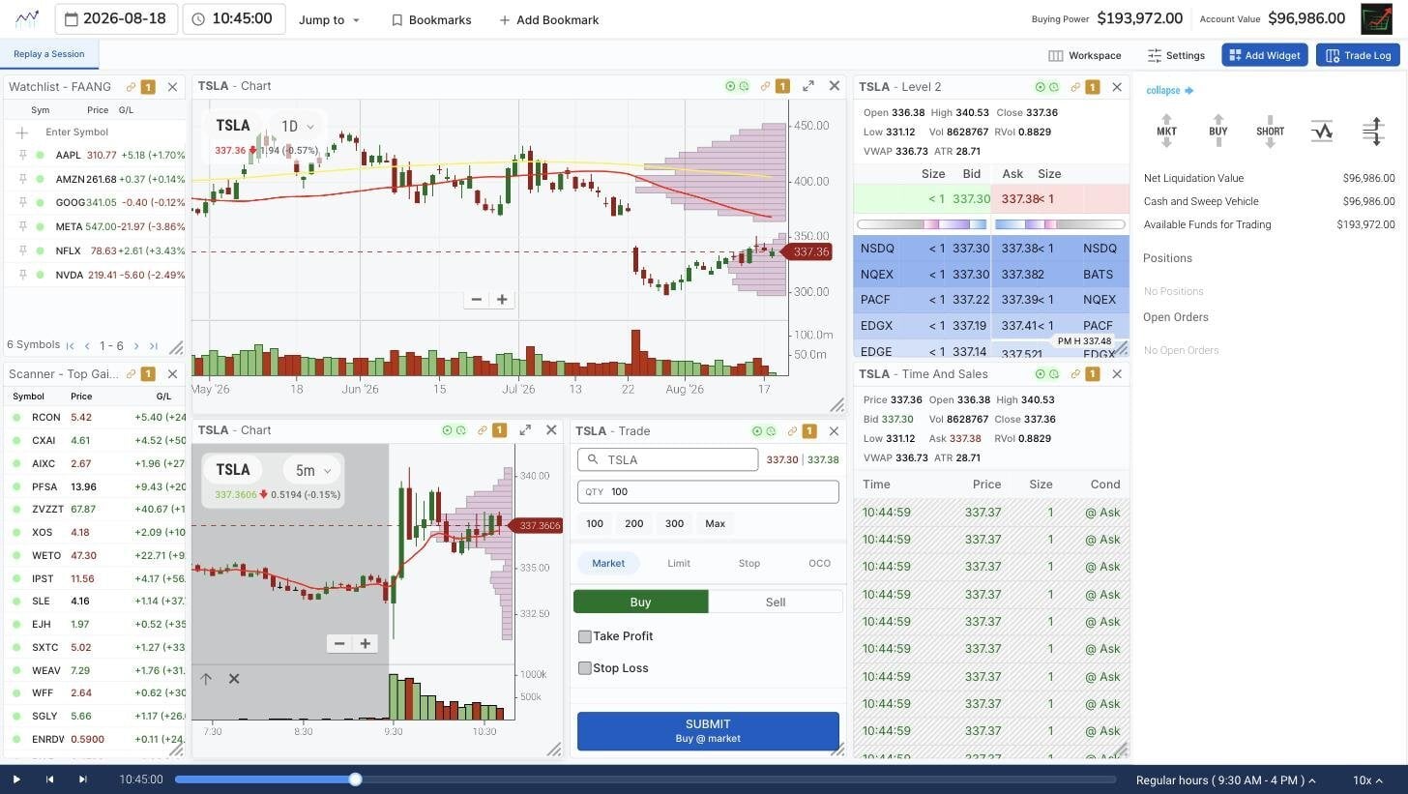Select Stop order type
The image size is (1408, 794).
[749, 563]
